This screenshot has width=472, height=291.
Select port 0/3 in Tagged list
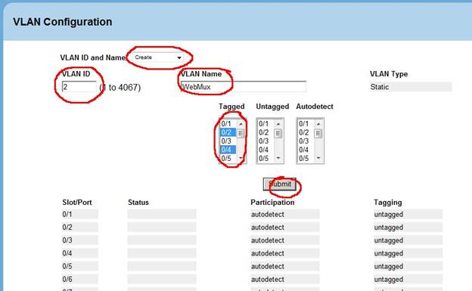[228, 141]
